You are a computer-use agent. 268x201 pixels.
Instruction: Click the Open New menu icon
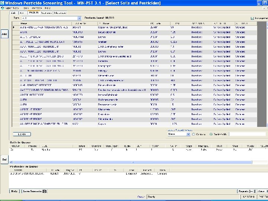pyautogui.click(x=3, y=8)
